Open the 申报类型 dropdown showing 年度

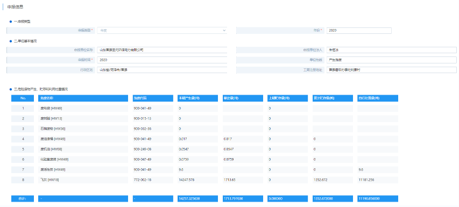coord(162,31)
